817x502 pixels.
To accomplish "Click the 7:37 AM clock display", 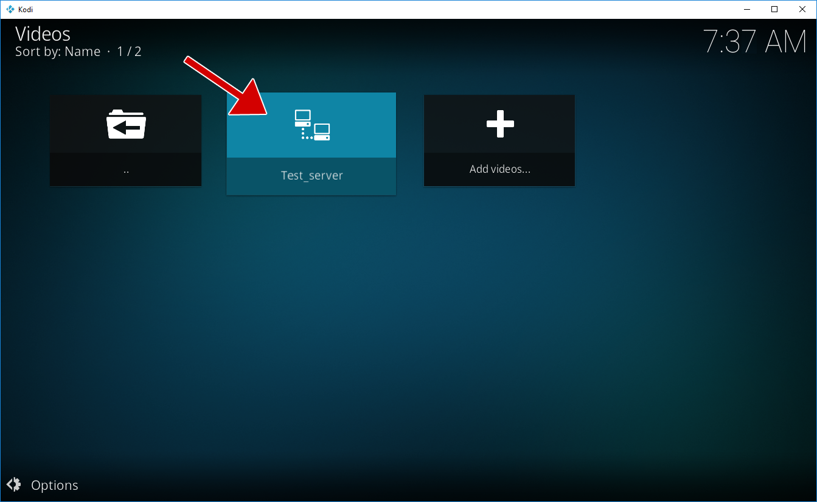I will coord(754,41).
